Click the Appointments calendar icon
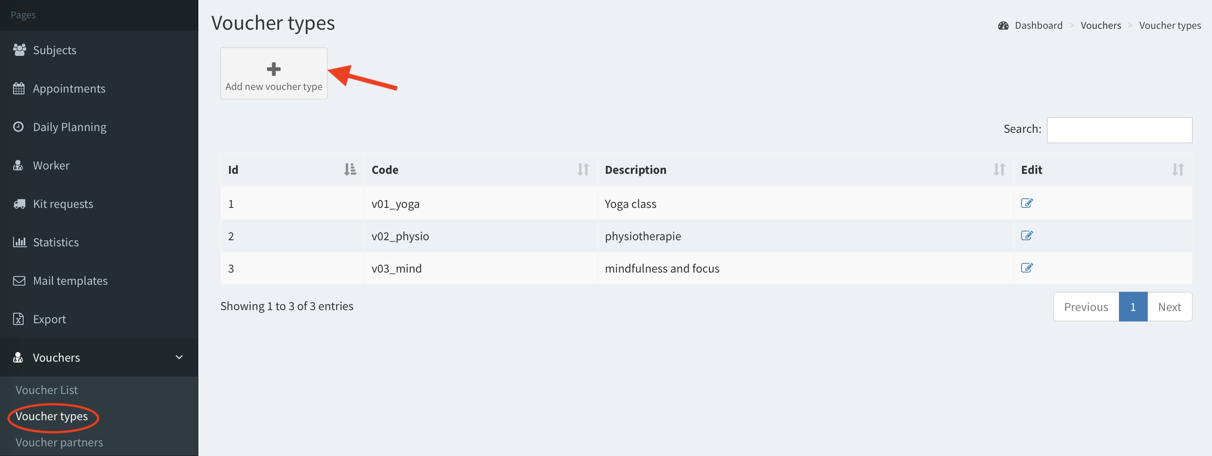This screenshot has width=1212, height=456. (x=19, y=89)
